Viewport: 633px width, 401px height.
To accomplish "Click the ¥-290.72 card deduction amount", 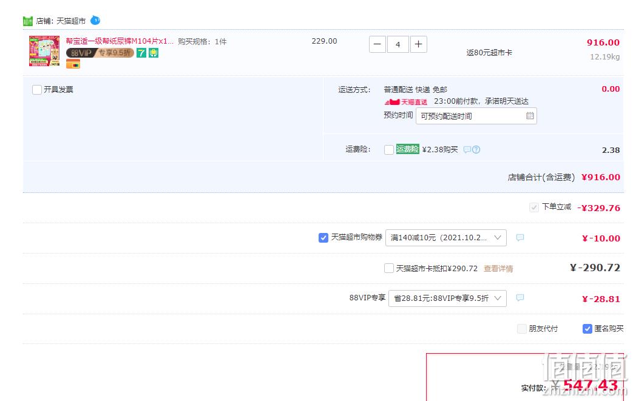I will [x=595, y=268].
